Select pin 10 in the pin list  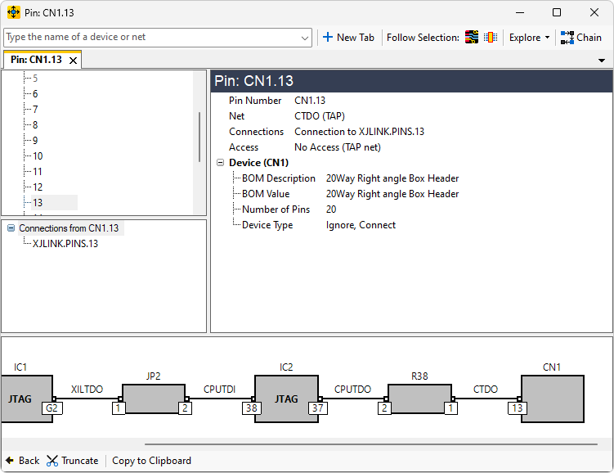(x=38, y=156)
